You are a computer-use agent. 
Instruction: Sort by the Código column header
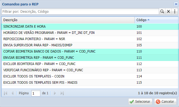coord(156,20)
